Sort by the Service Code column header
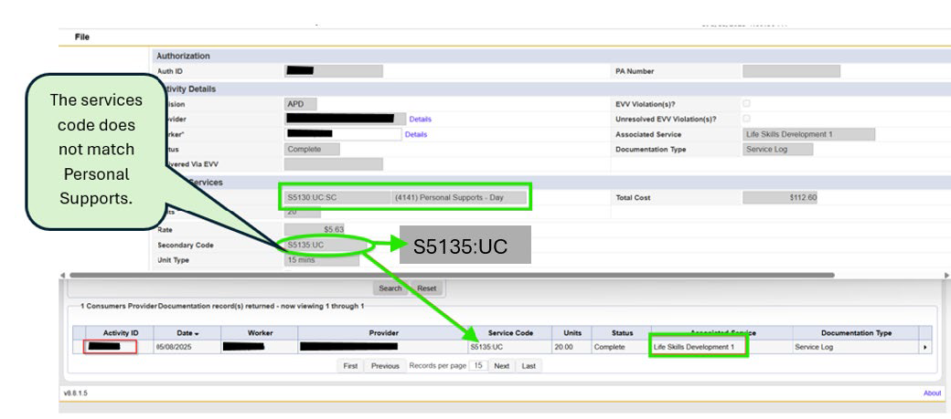Image resolution: width=951 pixels, height=419 pixels. 509,333
